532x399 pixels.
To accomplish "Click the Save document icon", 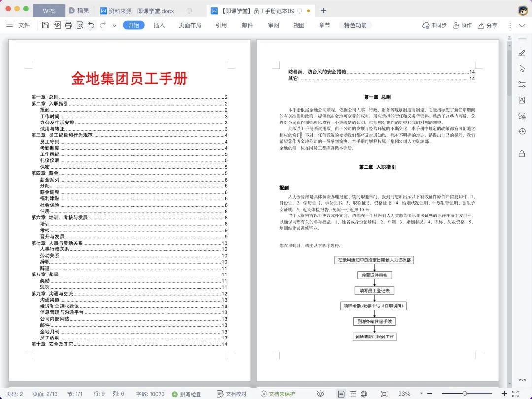I will (x=45, y=25).
